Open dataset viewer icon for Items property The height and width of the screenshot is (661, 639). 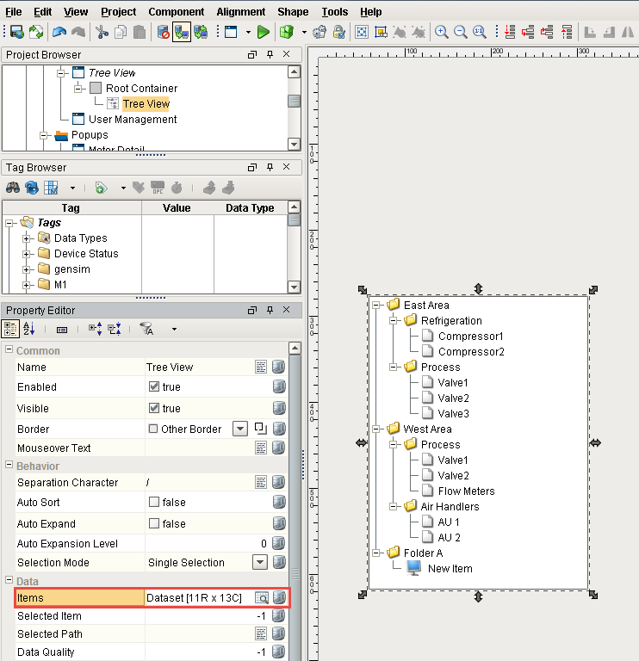tap(262, 598)
